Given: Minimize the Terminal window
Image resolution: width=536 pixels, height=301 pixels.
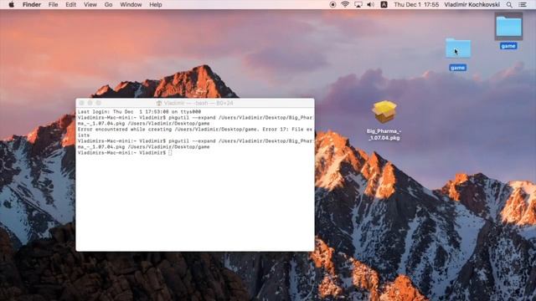Looking at the screenshot, I should pos(90,103).
